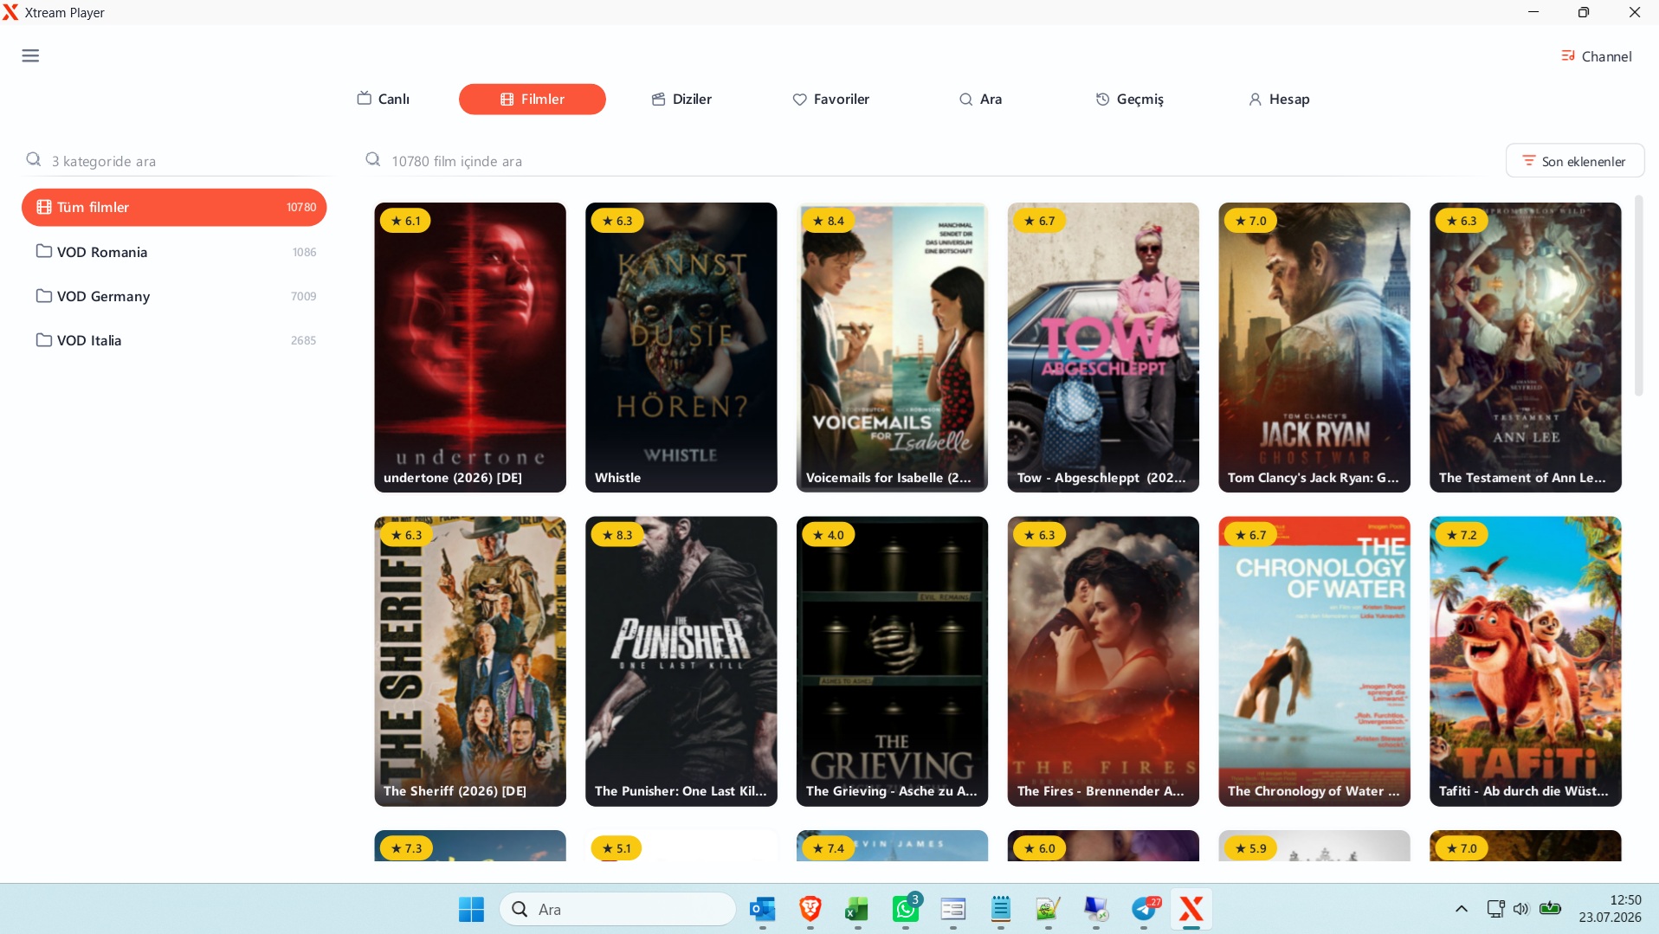
Task: Open the Diziler tab
Action: pos(681,100)
